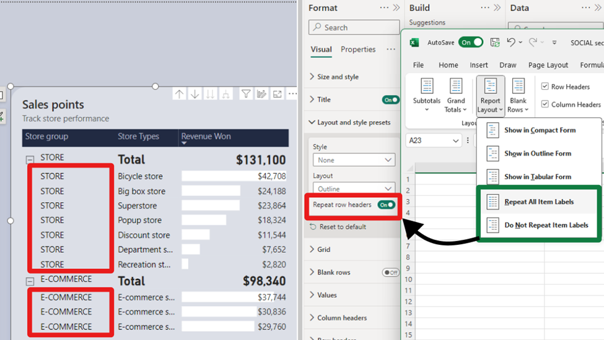The image size is (604, 340).
Task: Collapse Format pane double-chevron icon
Action: pos(396,7)
